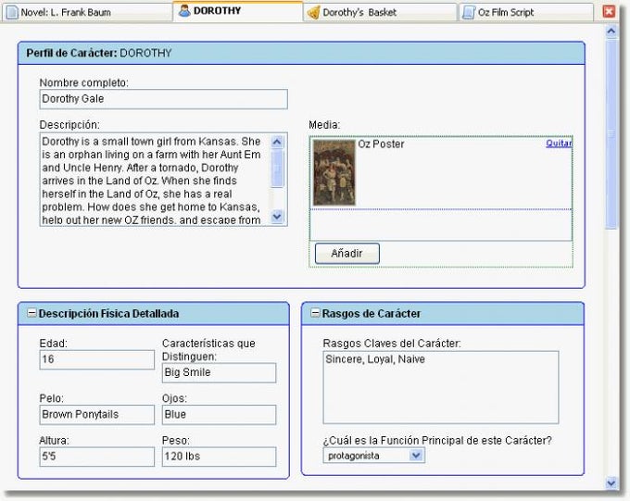Click the Rasgos Claves text area

(441, 387)
